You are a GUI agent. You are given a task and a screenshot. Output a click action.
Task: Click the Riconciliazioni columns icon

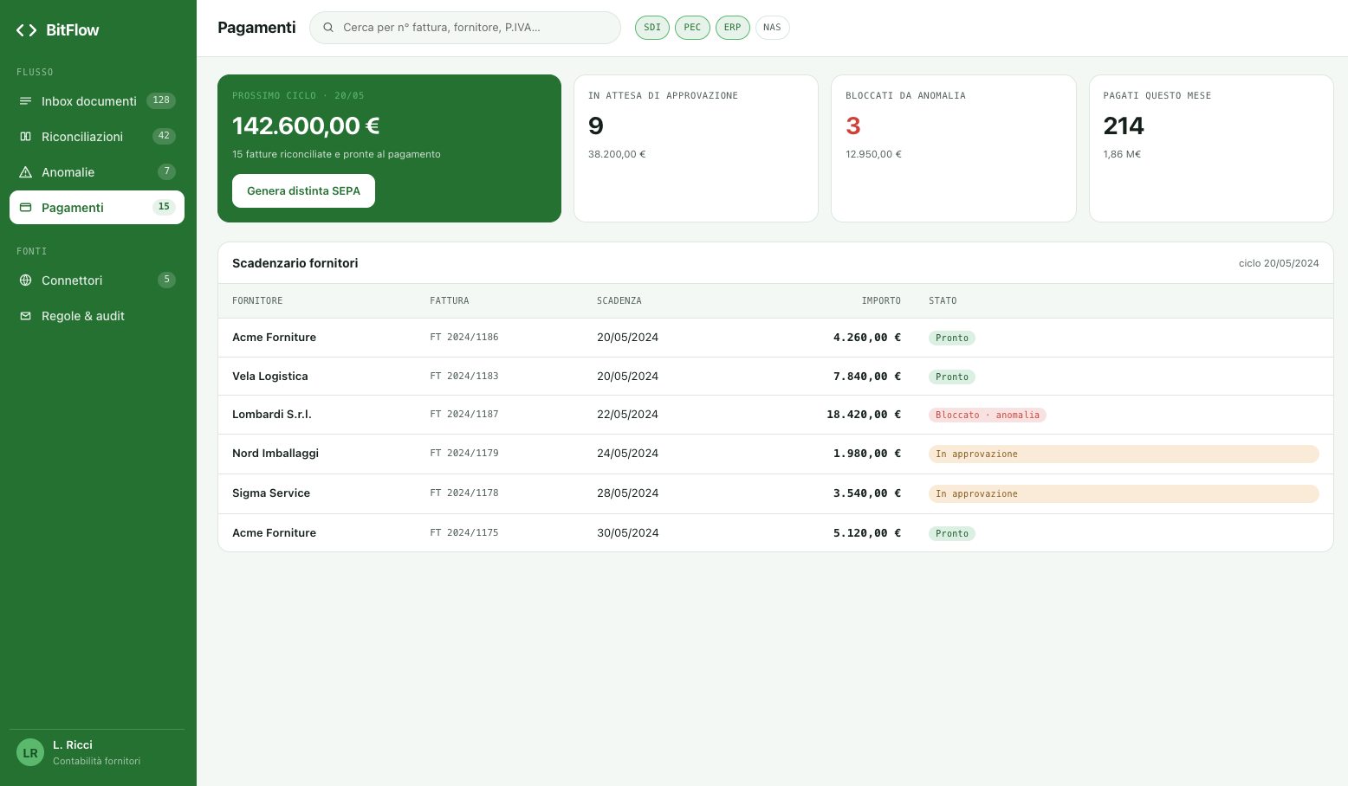click(25, 137)
